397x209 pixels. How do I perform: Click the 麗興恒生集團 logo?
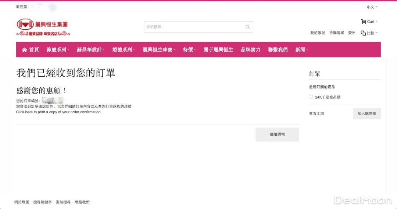tap(43, 27)
